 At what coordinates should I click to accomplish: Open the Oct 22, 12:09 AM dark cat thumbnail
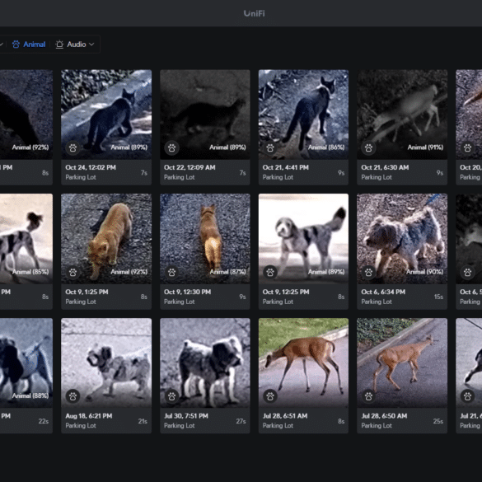pyautogui.click(x=205, y=115)
